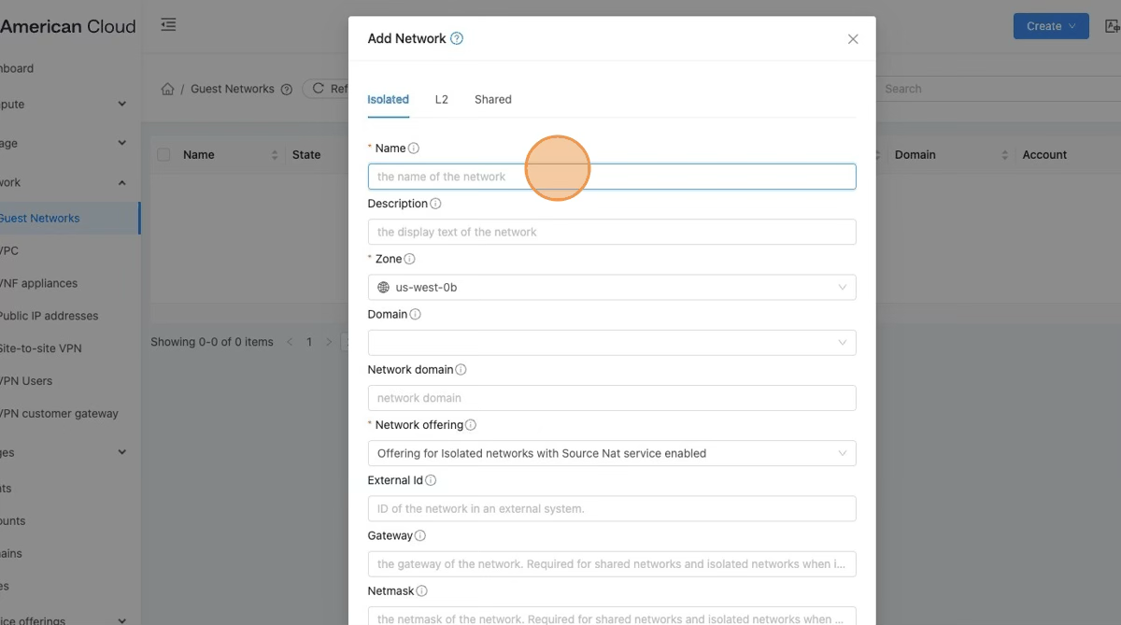Open the Create dropdown button

coord(1051,26)
